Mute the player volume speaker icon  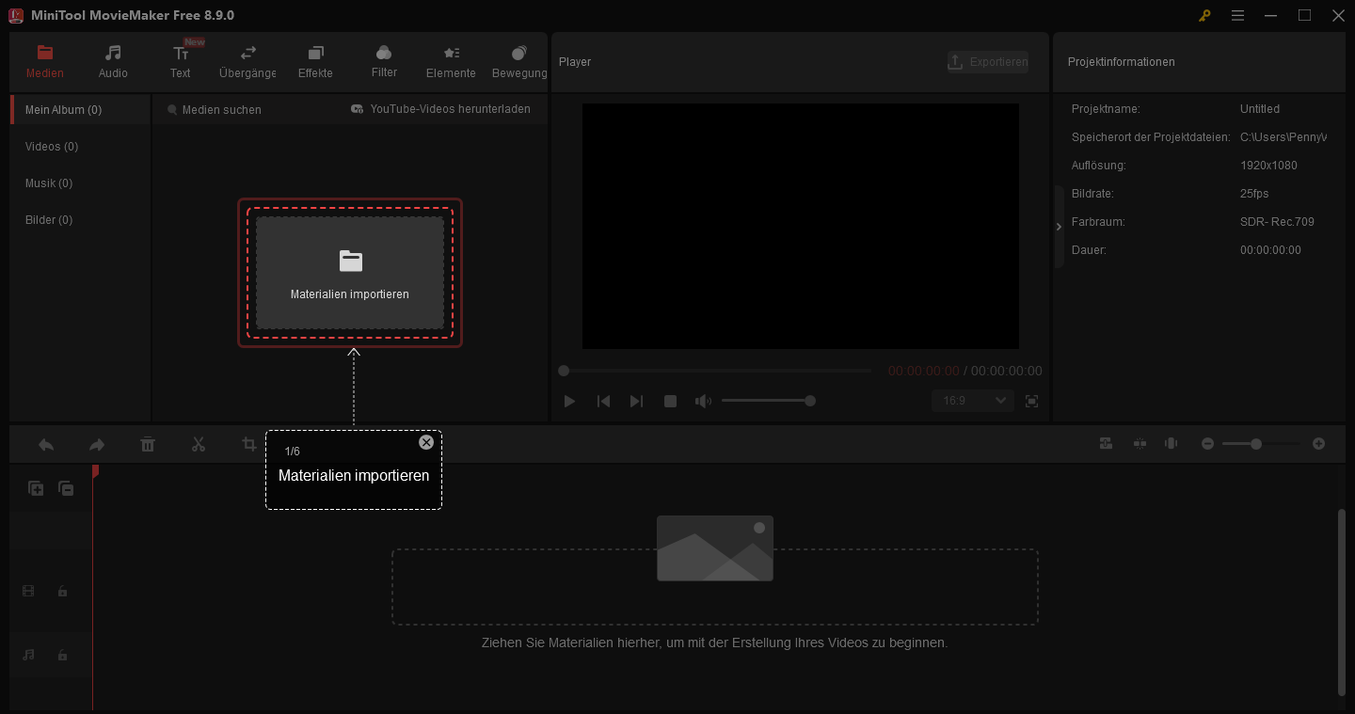point(703,401)
